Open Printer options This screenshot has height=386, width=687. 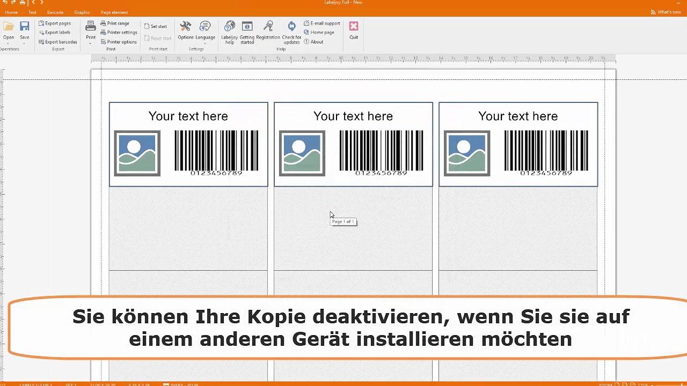click(x=119, y=42)
